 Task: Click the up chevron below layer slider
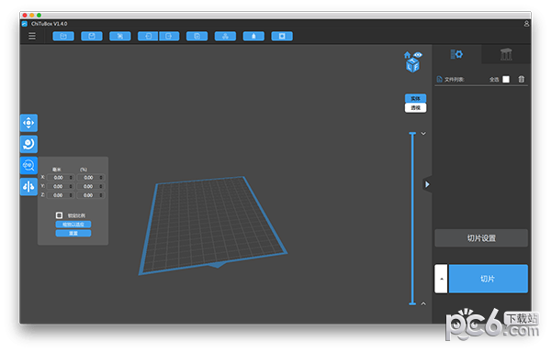[423, 303]
